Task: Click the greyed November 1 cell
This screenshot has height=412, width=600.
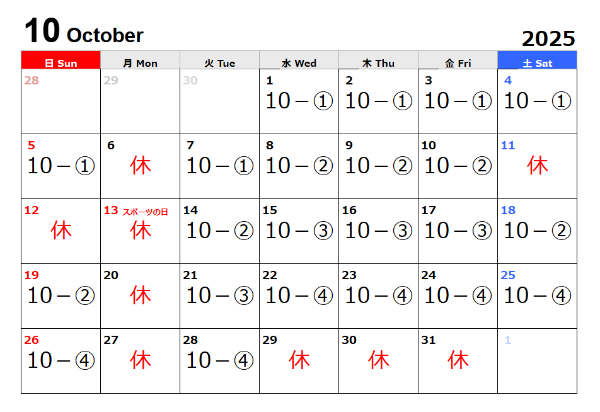Action: pyautogui.click(x=537, y=361)
